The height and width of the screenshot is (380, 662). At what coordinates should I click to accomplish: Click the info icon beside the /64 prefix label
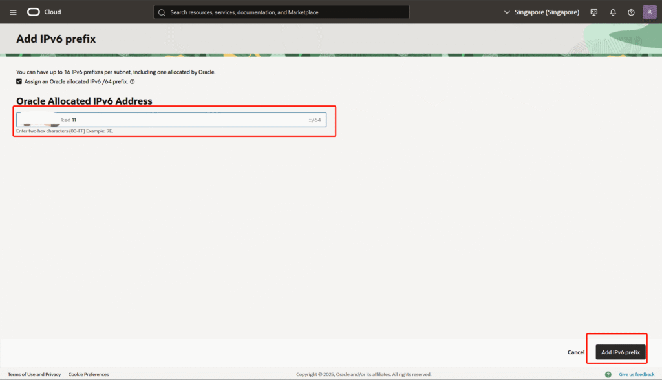pos(132,82)
